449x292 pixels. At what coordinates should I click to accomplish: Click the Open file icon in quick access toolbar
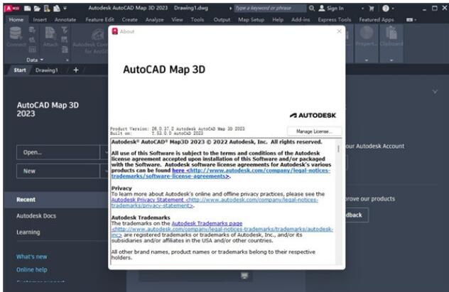point(36,9)
